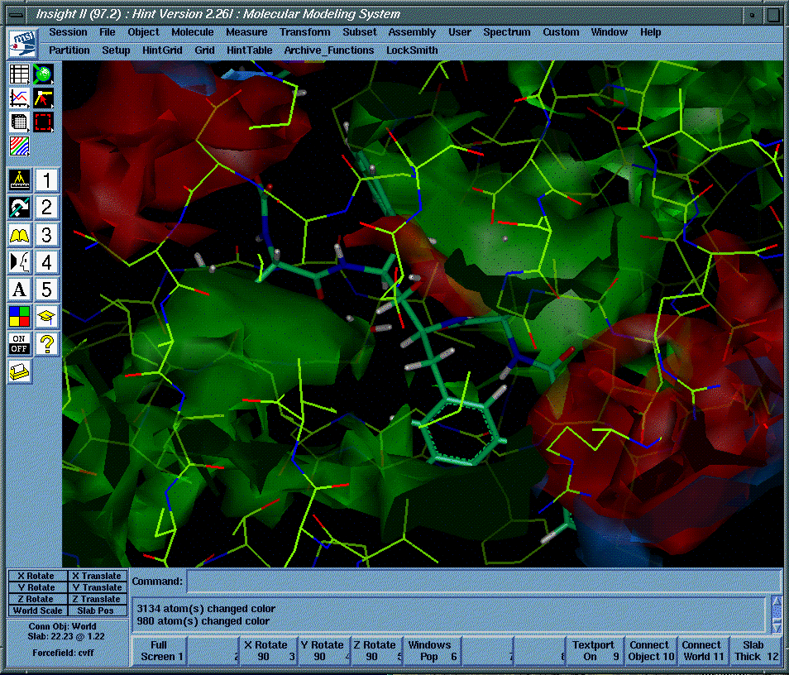Open the Transform menu
This screenshot has height=675, width=789.
[305, 32]
